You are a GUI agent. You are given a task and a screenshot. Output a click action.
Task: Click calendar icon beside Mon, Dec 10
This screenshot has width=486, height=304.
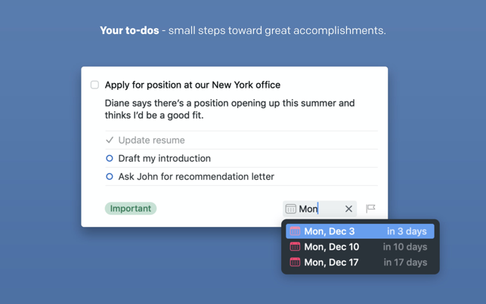coord(295,247)
